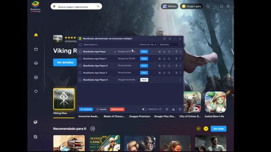Delete the BlueStacks App Player instance

tap(176, 52)
